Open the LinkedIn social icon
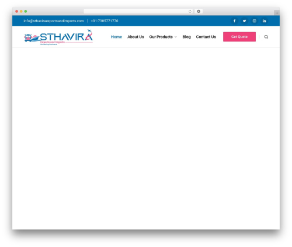 pos(264,21)
